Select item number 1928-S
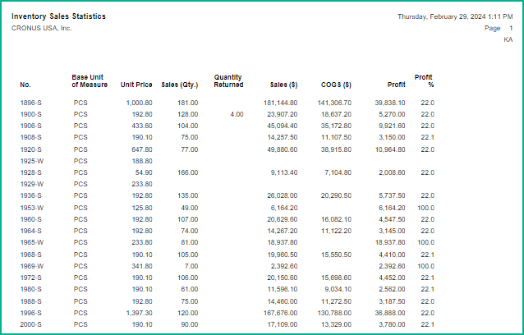The height and width of the screenshot is (335, 524). 30,172
